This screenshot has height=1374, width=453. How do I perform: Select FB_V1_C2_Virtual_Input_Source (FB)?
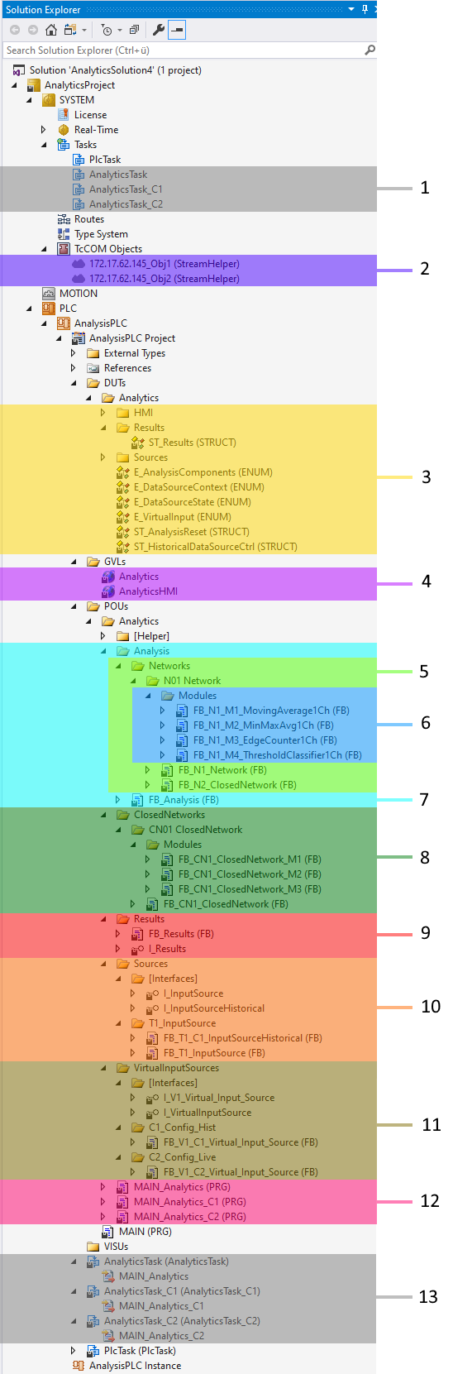click(x=241, y=1172)
